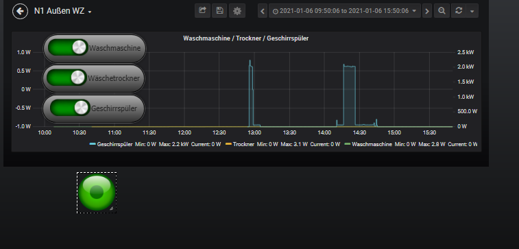Select Waschmaschine series in the legend
519x249 pixels.
[x=372, y=144]
